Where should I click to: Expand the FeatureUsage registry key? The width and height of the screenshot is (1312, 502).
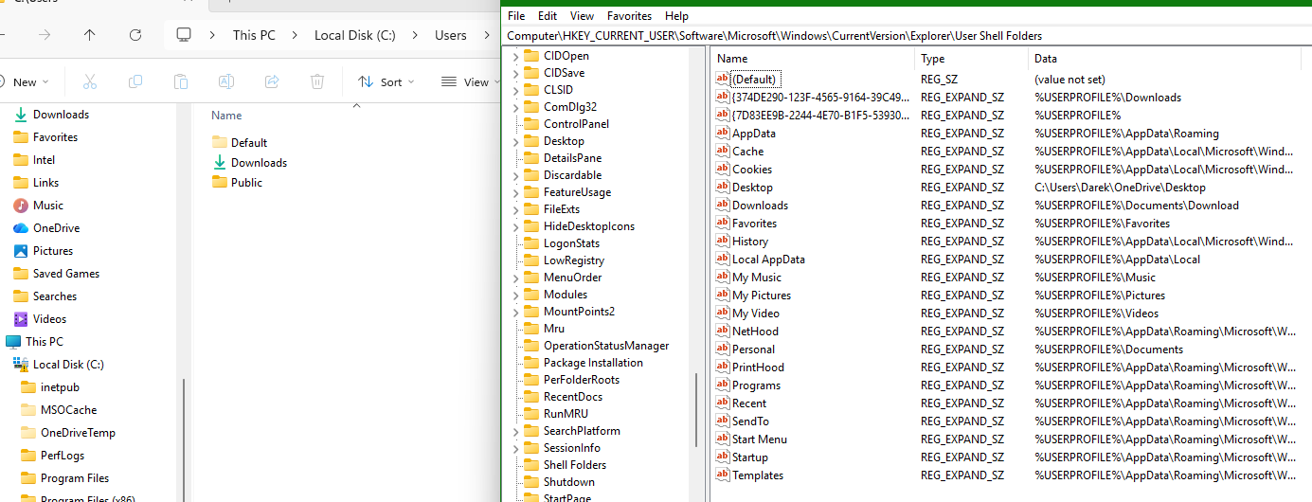pos(516,192)
